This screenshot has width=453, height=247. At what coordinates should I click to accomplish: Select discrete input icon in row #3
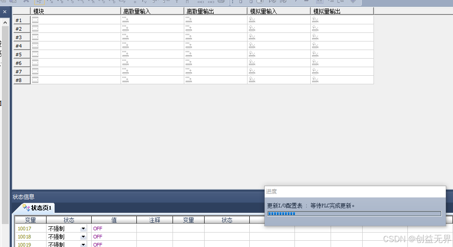tap(126, 37)
